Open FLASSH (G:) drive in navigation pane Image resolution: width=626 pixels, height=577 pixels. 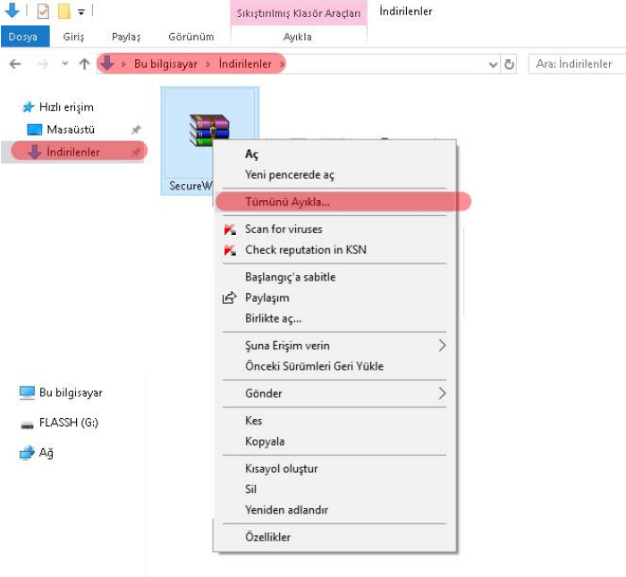69,422
